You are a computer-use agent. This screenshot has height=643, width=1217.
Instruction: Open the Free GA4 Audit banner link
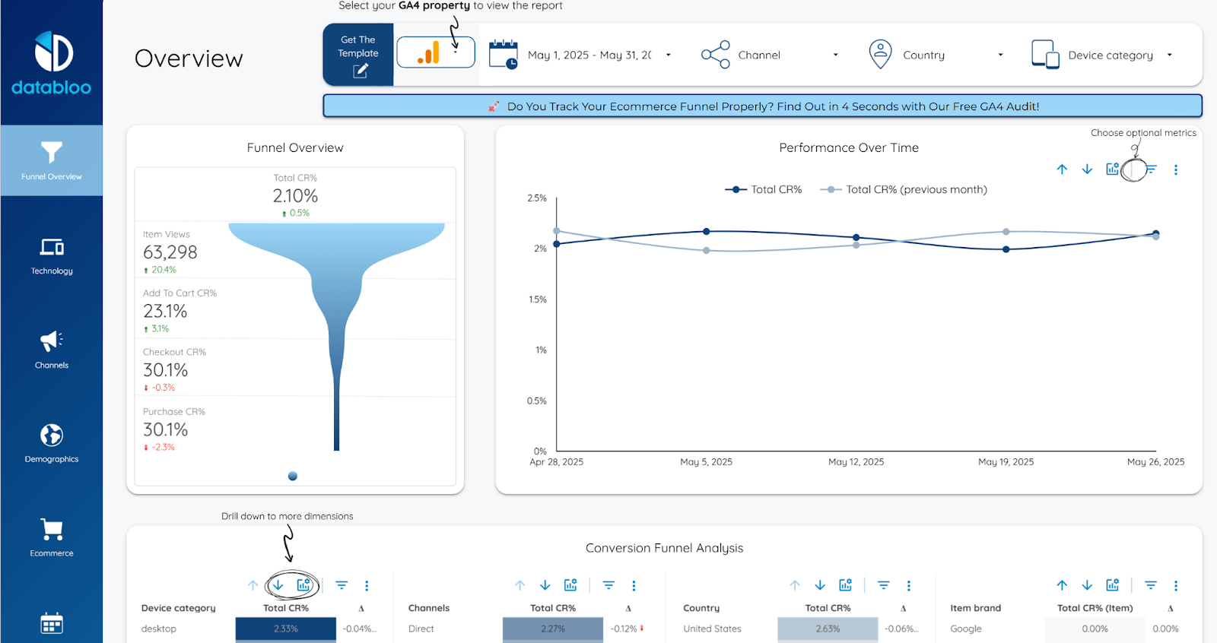762,106
